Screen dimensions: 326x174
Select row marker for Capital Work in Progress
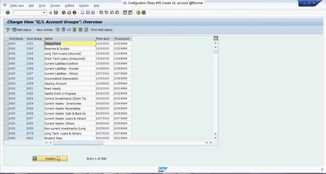pyautogui.click(x=6, y=94)
